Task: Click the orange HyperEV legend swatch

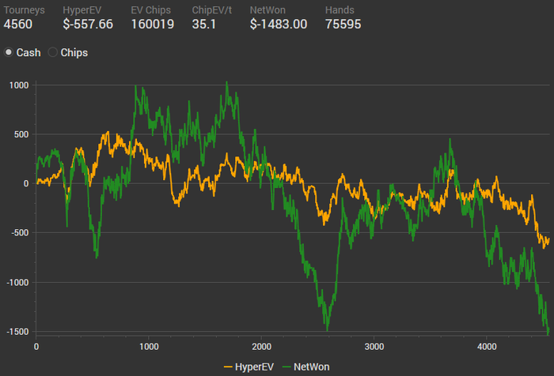Action: coord(228,367)
